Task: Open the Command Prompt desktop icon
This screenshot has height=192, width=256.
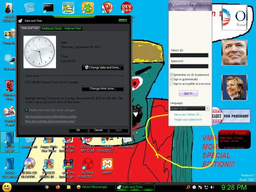Action: point(48,8)
